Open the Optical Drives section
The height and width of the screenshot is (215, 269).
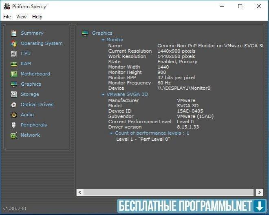click(37, 104)
